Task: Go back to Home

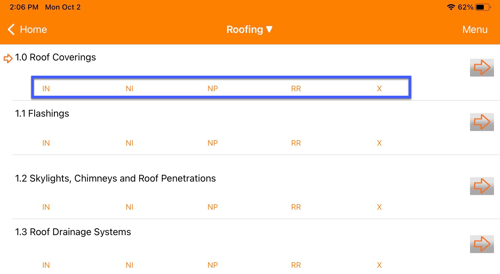Action: tap(33, 30)
